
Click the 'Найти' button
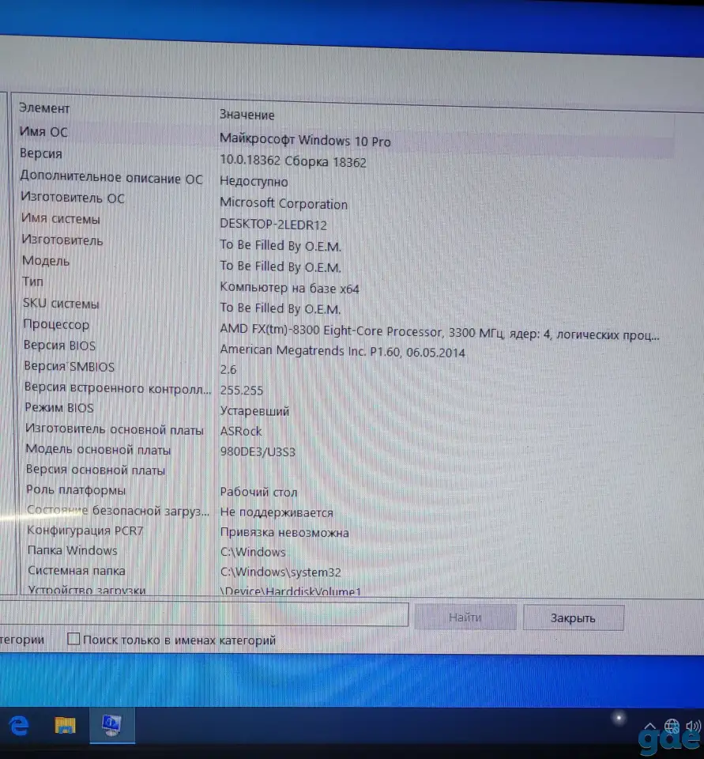click(x=465, y=617)
